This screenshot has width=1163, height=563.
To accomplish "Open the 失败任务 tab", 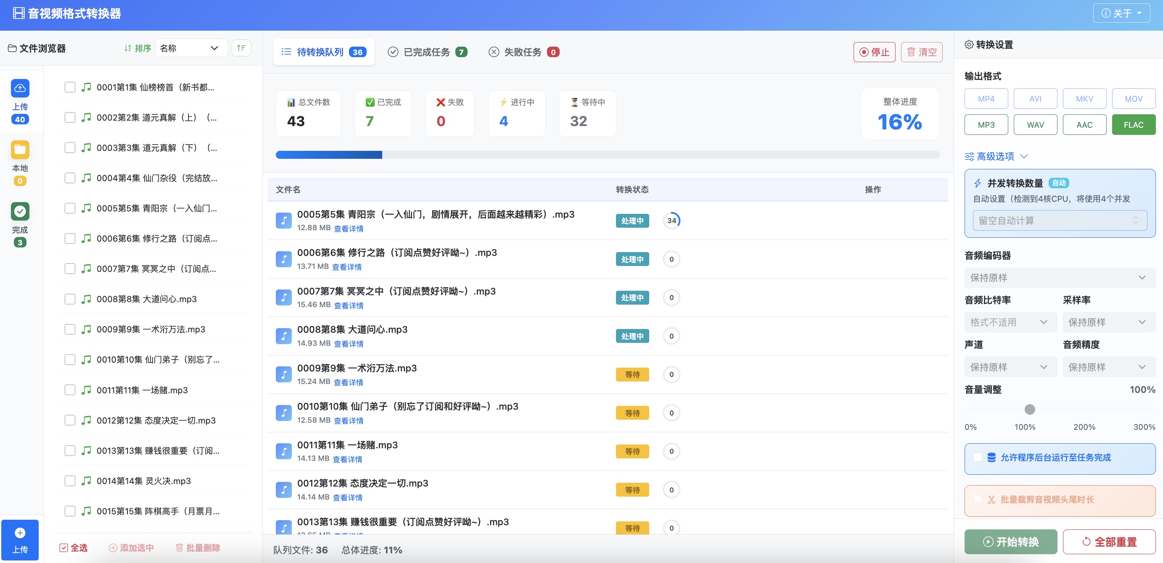I will 523,53.
